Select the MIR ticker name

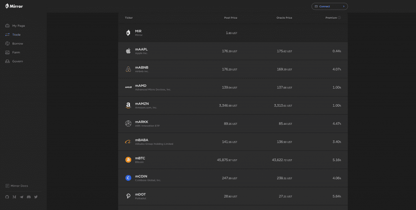click(138, 31)
